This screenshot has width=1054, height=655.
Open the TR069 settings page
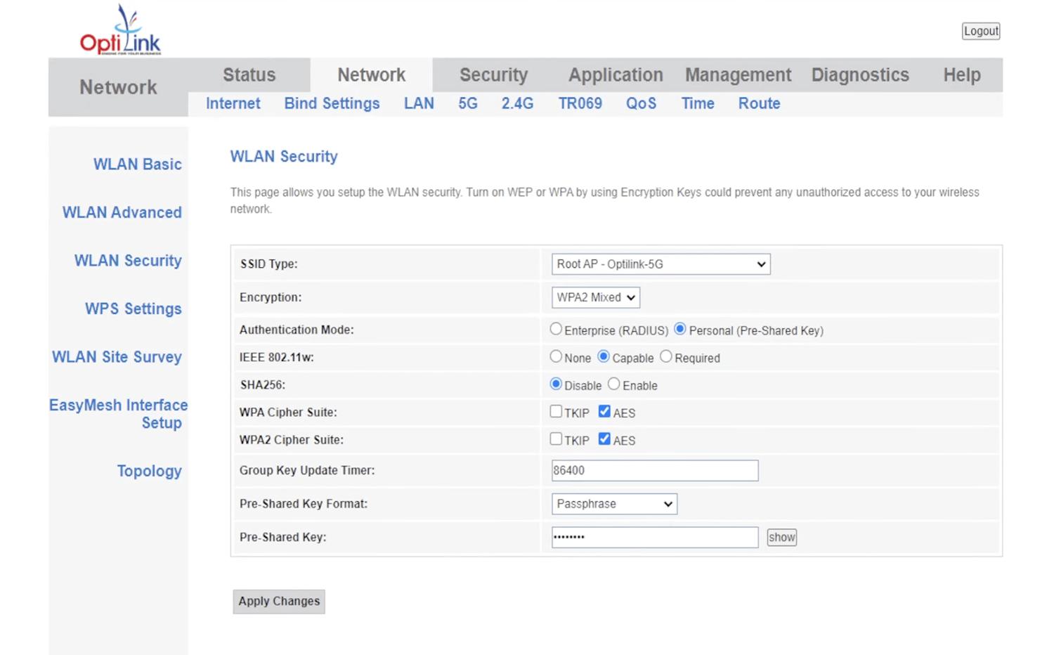coord(580,103)
